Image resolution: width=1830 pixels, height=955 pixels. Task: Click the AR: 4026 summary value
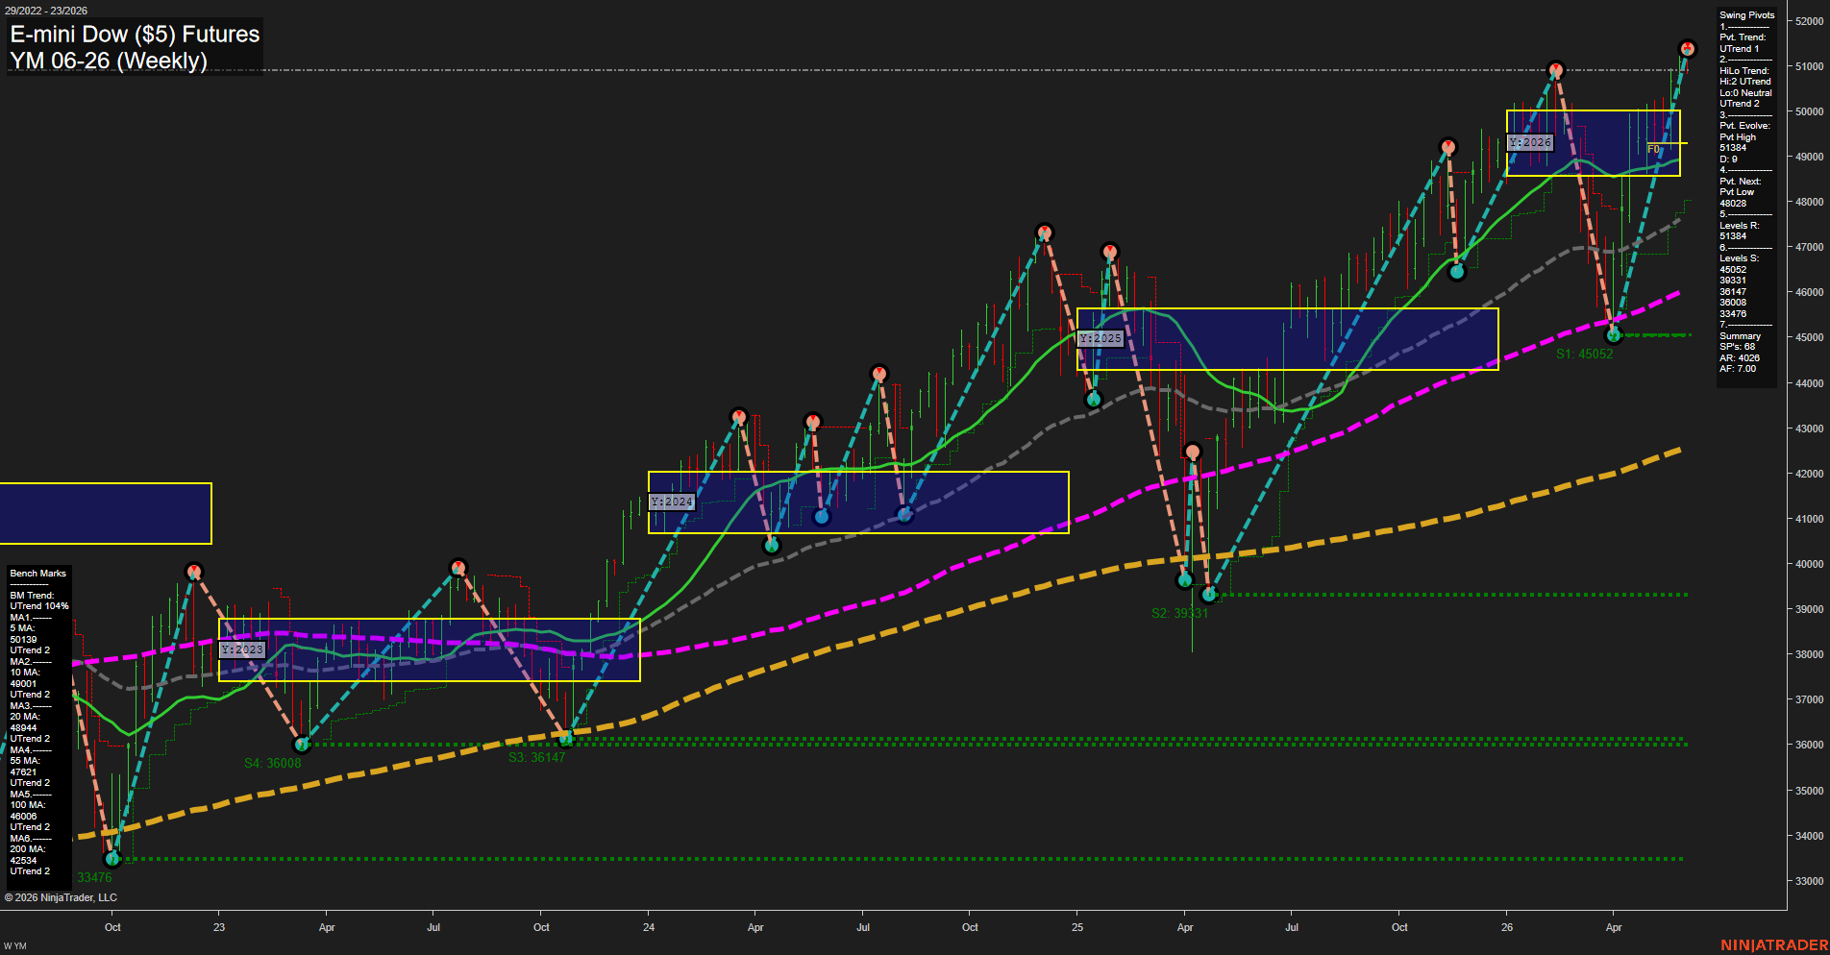1740,358
